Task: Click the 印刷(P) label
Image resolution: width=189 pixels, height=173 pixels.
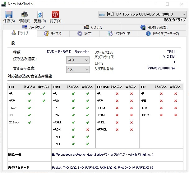Action: 24,21
